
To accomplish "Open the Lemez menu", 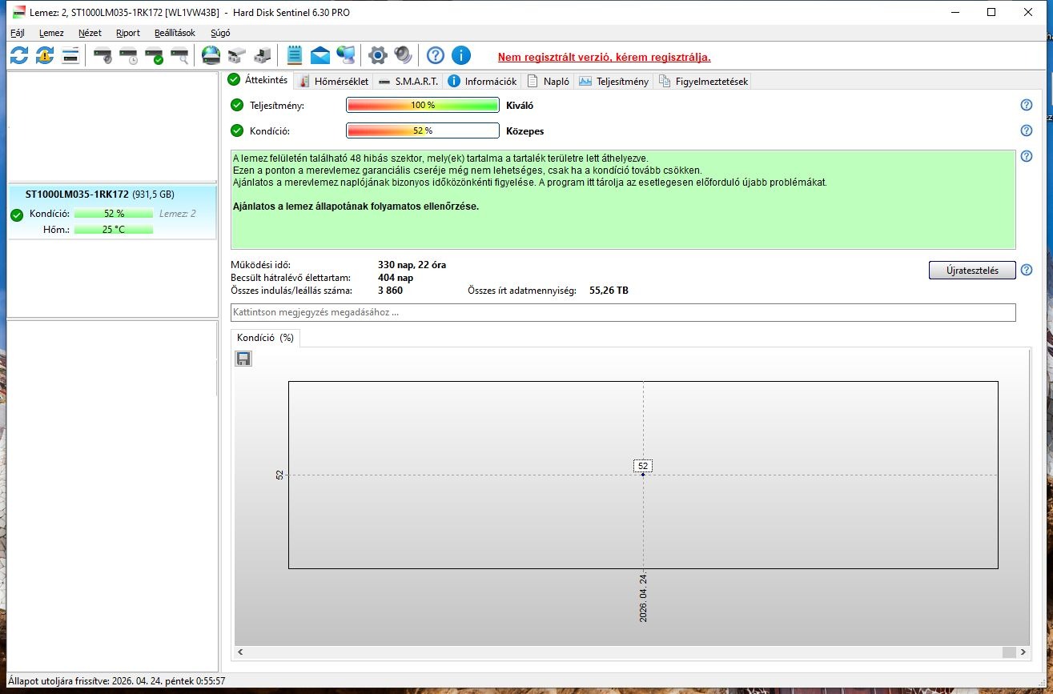I will 51,33.
